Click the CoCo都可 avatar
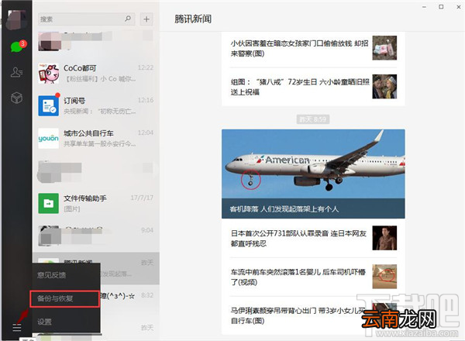 (49, 73)
